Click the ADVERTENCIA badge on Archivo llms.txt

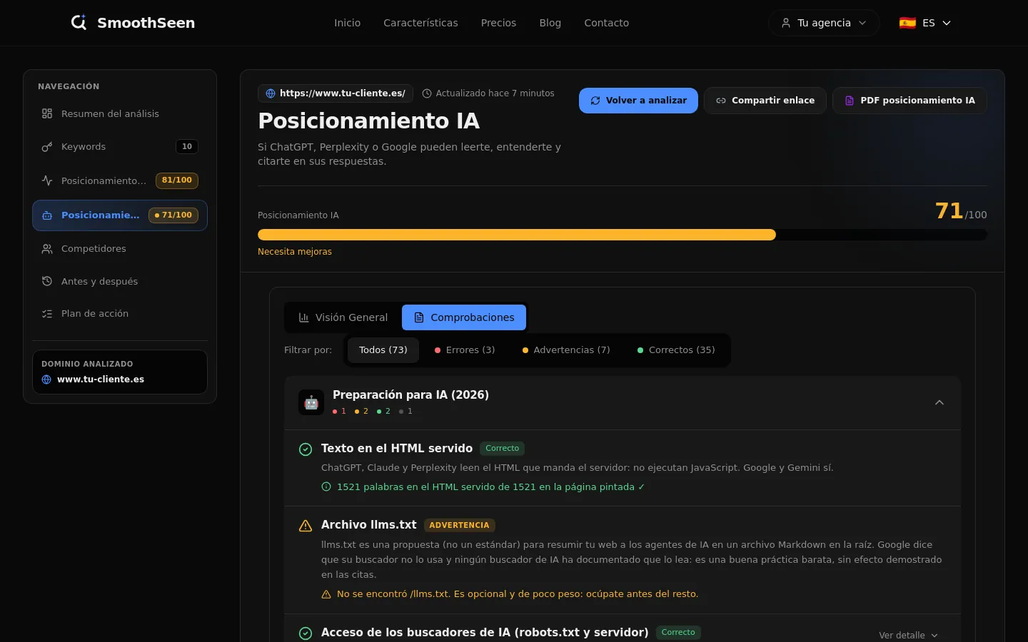(459, 526)
